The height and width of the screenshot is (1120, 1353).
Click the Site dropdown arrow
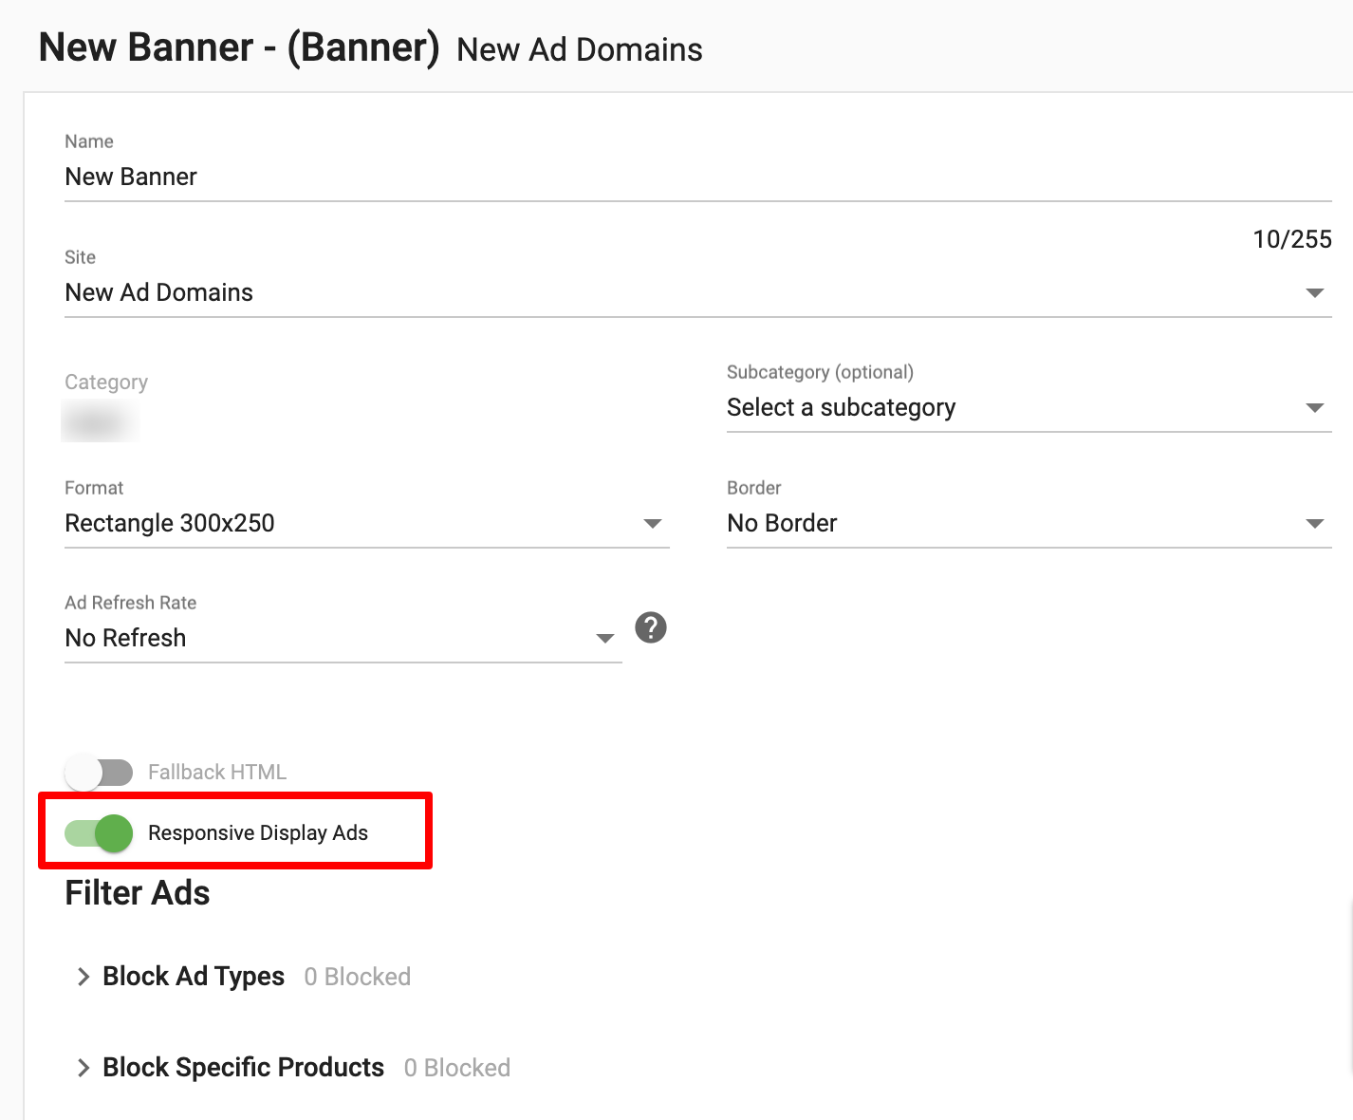pyautogui.click(x=1316, y=292)
